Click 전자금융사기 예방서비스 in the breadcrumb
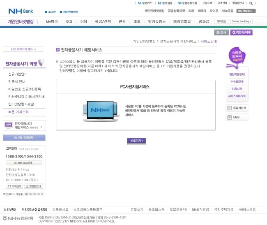The height and width of the screenshot is (225, 267). point(178,42)
